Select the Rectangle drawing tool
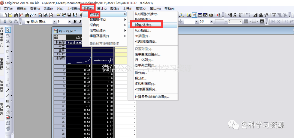Image resolution: width=294 pixels, height=138 pixels. (8, 101)
